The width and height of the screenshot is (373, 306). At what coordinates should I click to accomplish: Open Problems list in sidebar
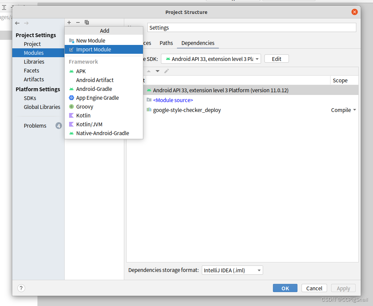point(35,126)
